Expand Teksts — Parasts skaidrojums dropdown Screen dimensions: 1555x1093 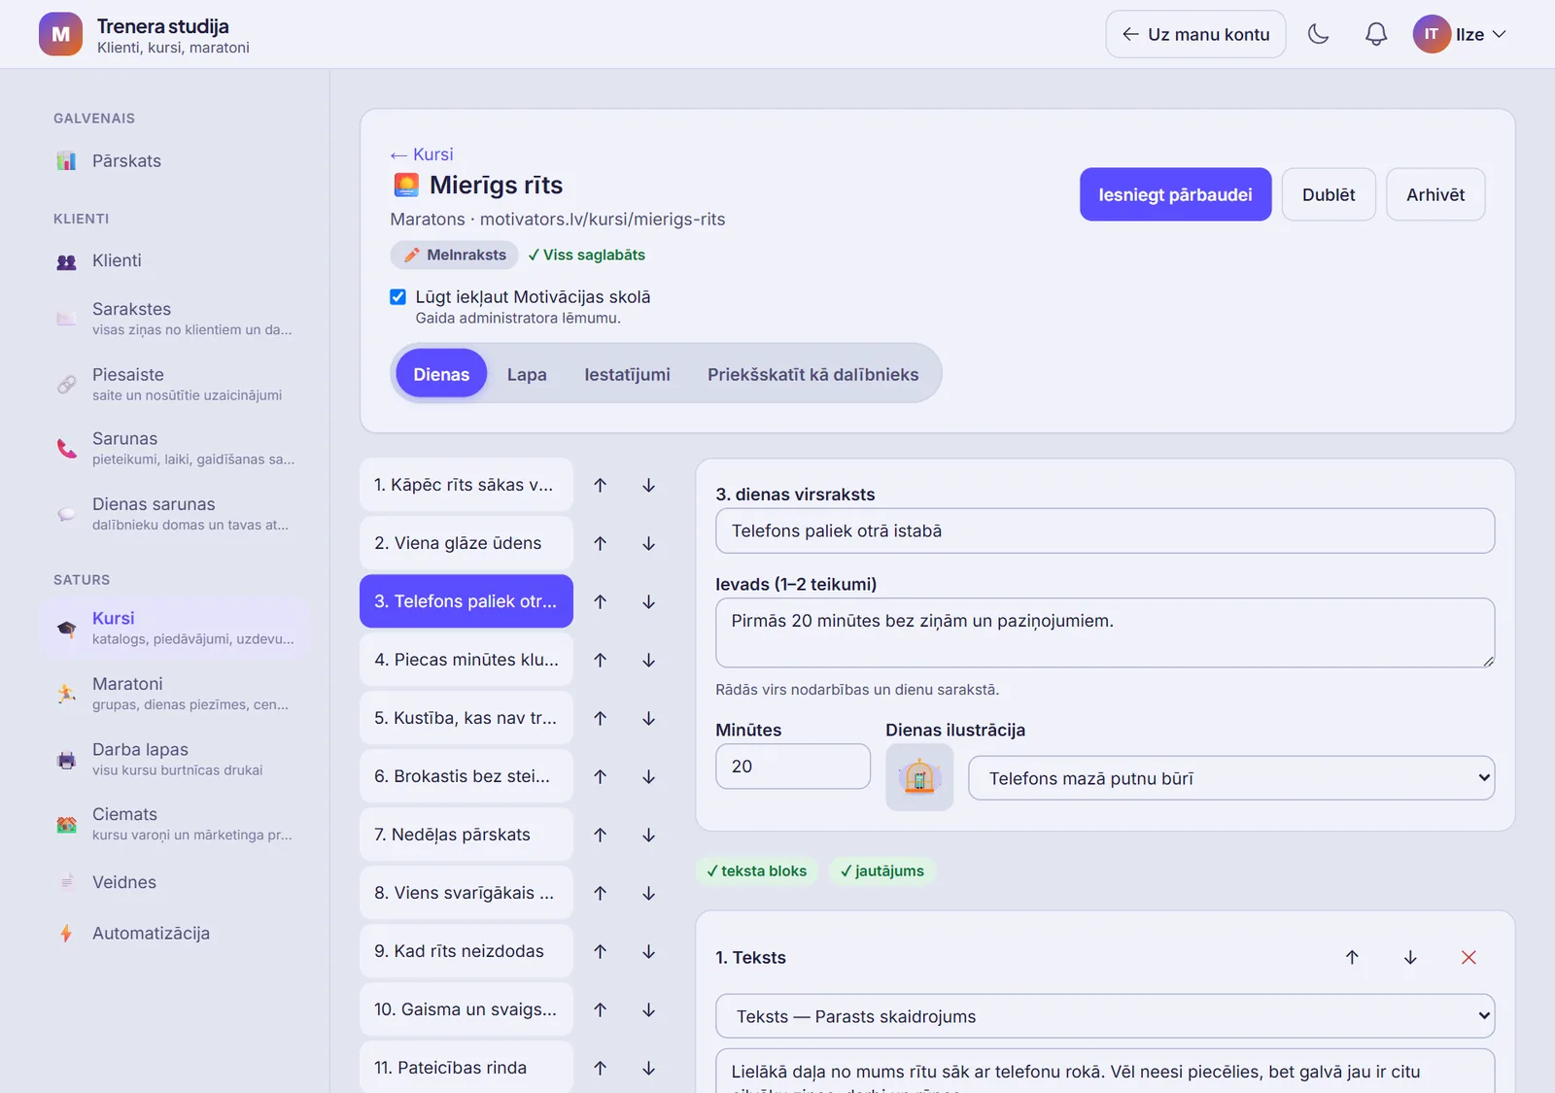[1105, 1016]
